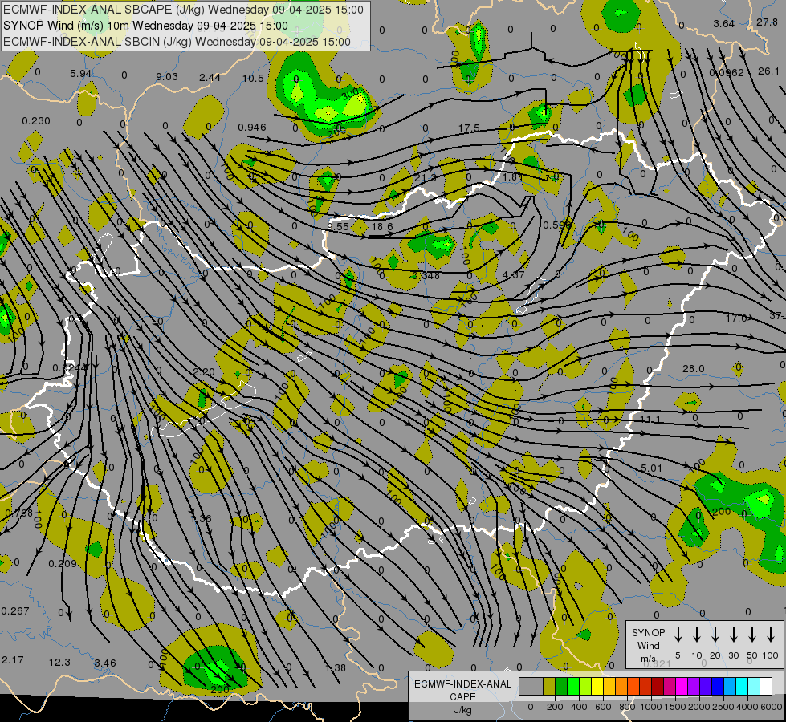Click the 0.946 value on the map
786x722 pixels.
pyautogui.click(x=251, y=128)
